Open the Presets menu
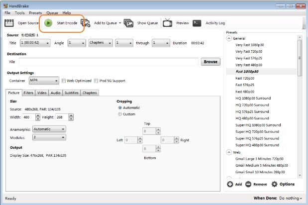The height and width of the screenshot is (205, 308). pos(35,12)
